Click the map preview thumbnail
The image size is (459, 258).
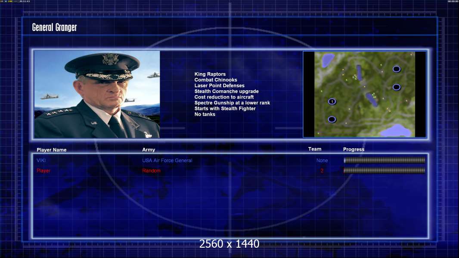click(364, 94)
